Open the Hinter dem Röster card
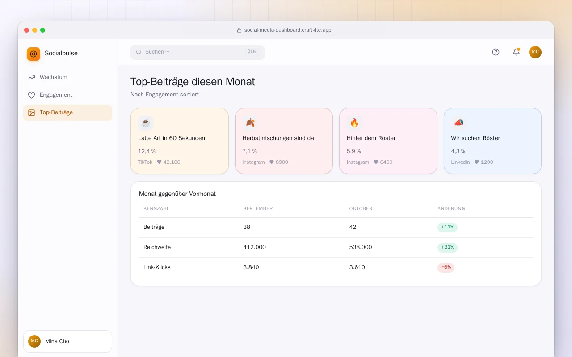Image resolution: width=572 pixels, height=357 pixels. (388, 141)
